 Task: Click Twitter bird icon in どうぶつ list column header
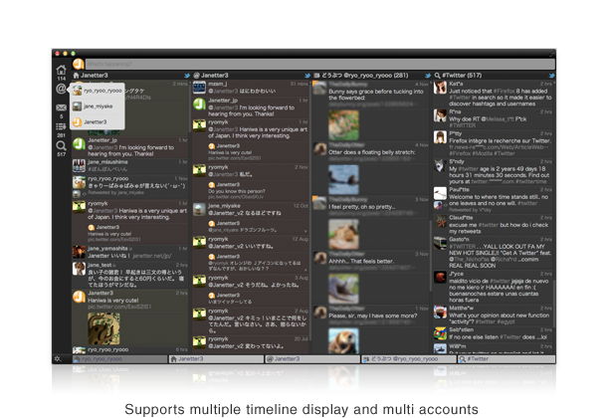[x=428, y=76]
